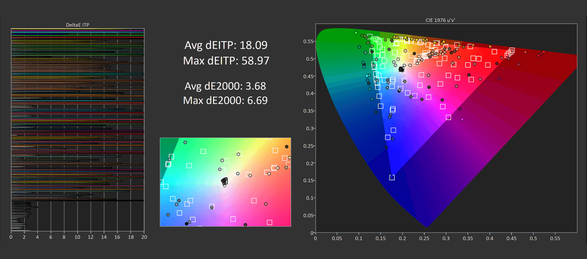Click the green measured circle at CIE chart top-left
This screenshot has width=587, height=259.
pyautogui.click(x=356, y=33)
